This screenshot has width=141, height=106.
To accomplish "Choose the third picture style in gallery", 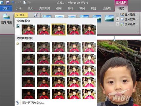I will pos(72,16).
